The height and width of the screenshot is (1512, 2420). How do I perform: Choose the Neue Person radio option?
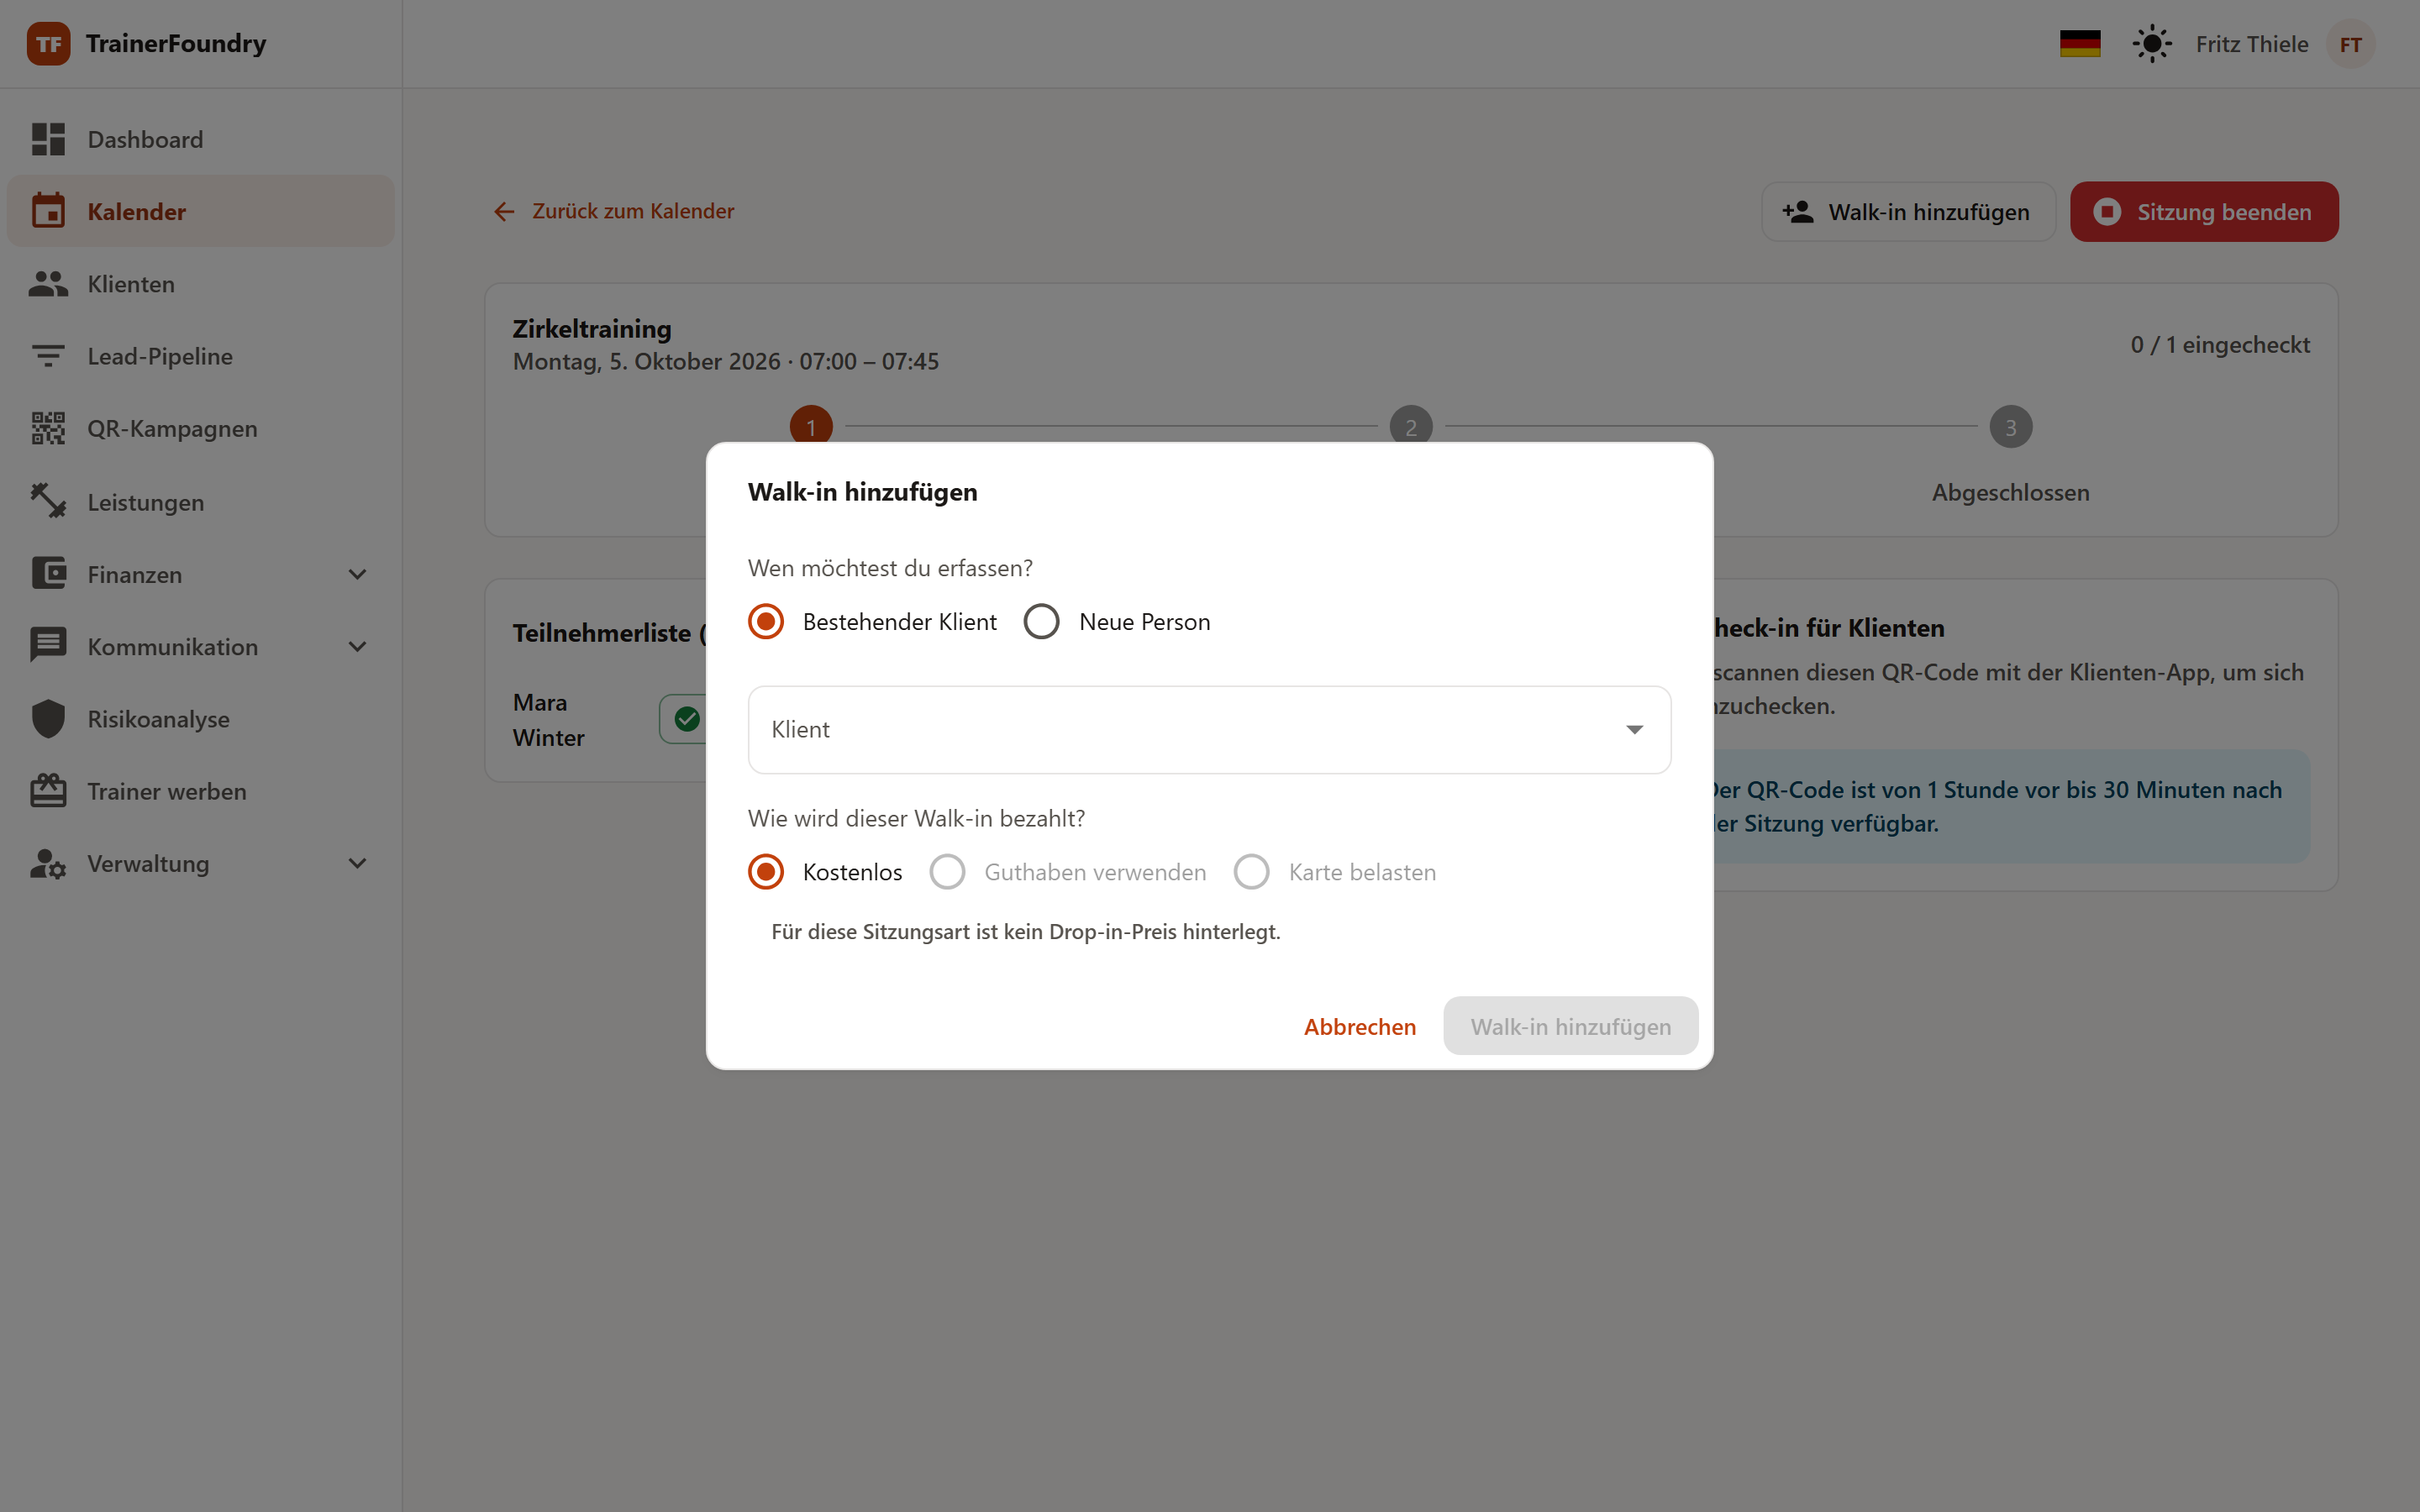[x=1041, y=622]
